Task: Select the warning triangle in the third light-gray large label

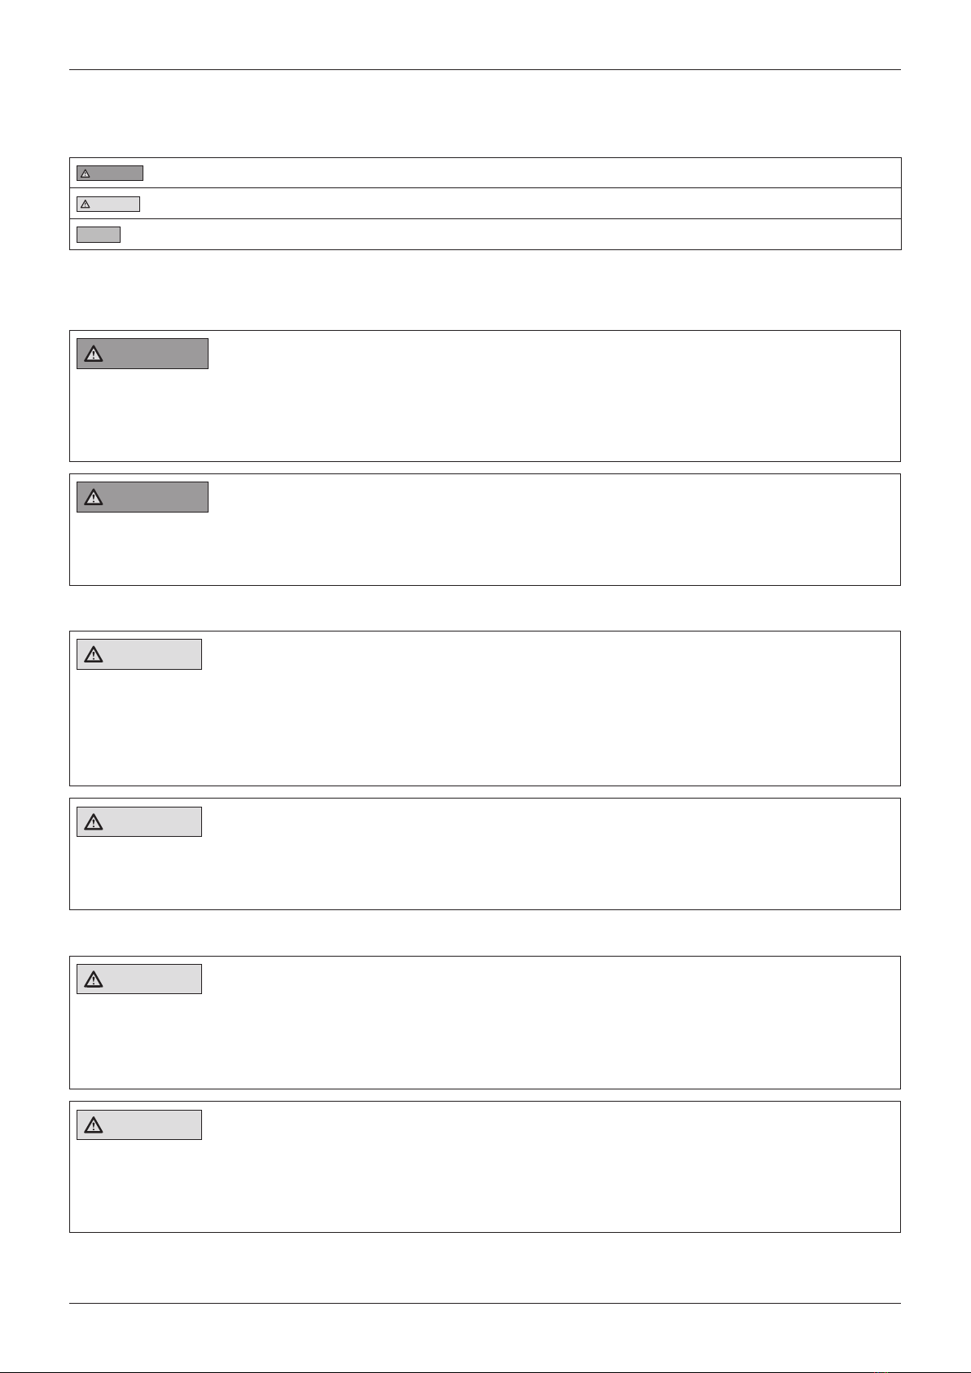Action: point(94,979)
